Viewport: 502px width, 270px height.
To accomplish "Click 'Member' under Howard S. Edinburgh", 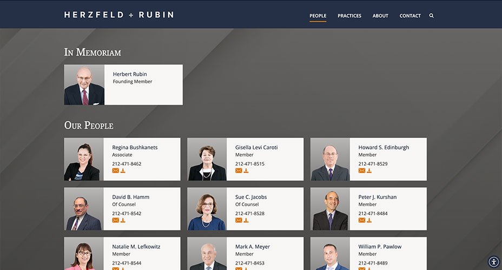I will coord(367,155).
